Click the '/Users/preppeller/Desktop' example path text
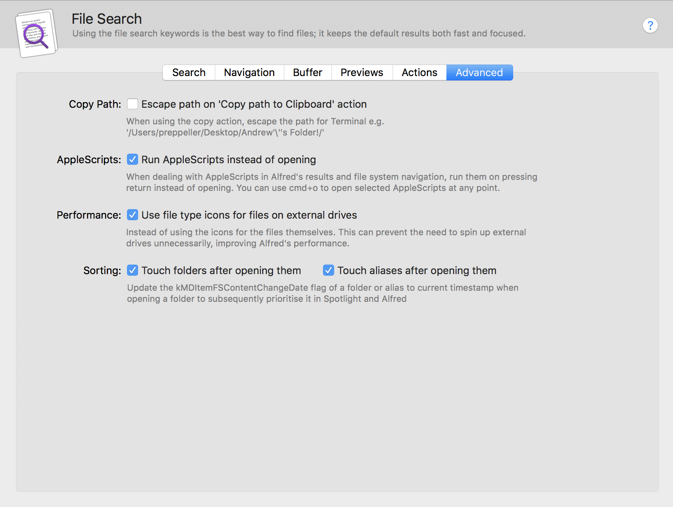Screen dimensions: 673x507 click(225, 132)
